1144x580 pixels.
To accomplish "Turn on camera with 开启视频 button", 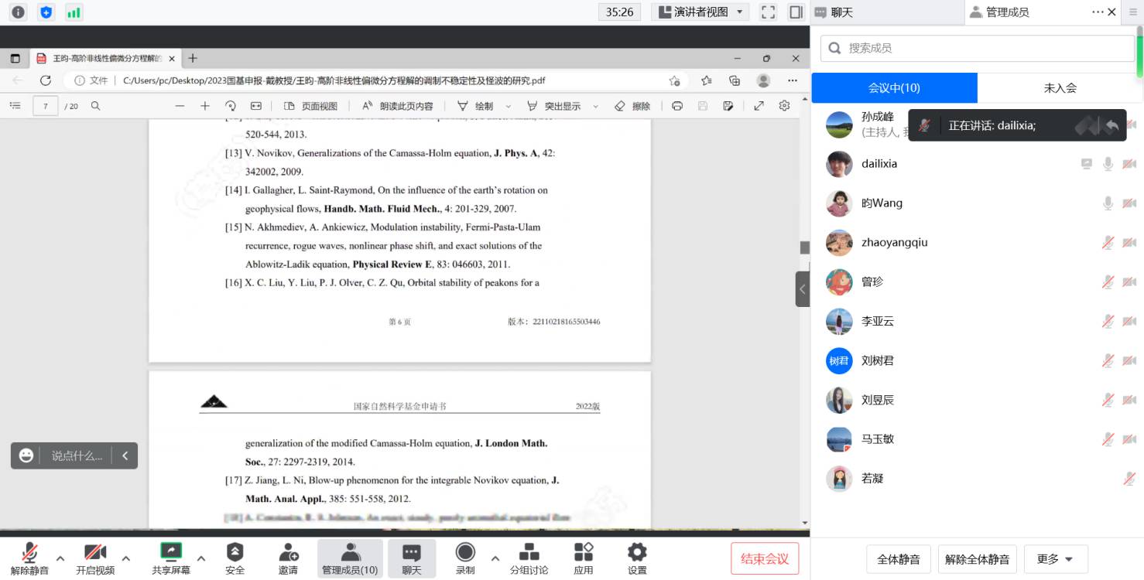I will click(95, 552).
